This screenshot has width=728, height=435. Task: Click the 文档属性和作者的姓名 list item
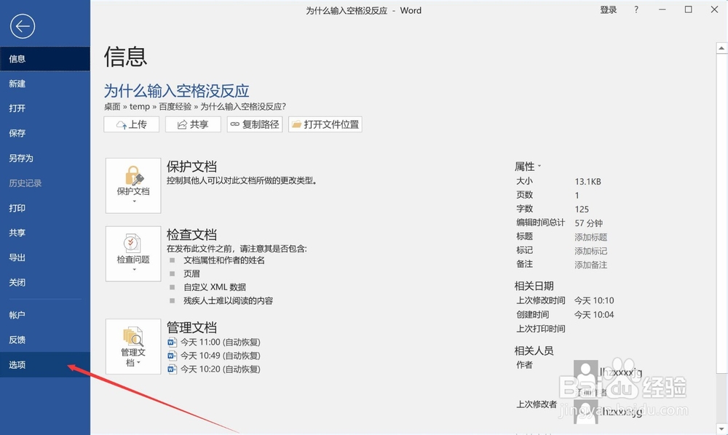223,260
